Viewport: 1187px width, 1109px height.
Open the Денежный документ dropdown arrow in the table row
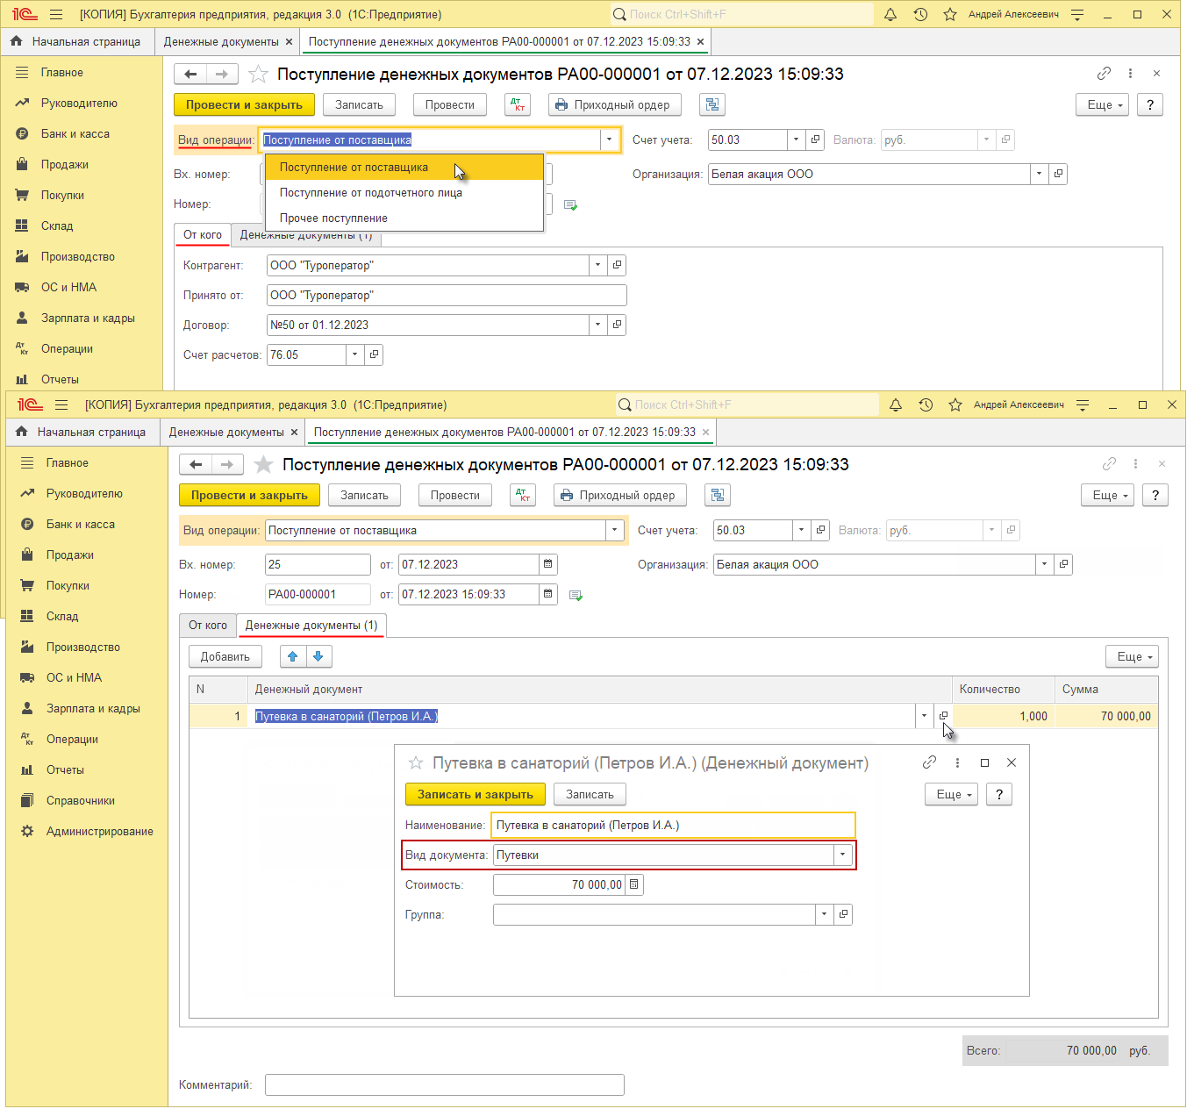point(924,716)
